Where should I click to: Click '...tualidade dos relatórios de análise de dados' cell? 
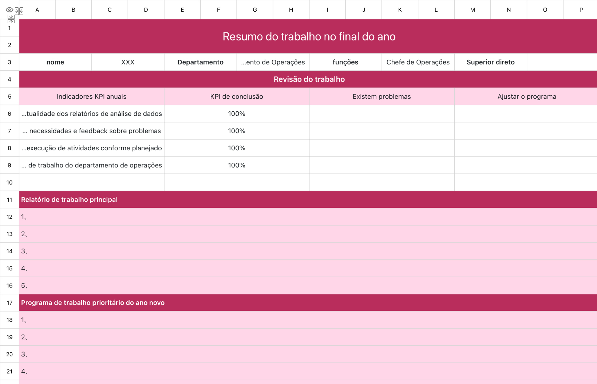tap(92, 114)
